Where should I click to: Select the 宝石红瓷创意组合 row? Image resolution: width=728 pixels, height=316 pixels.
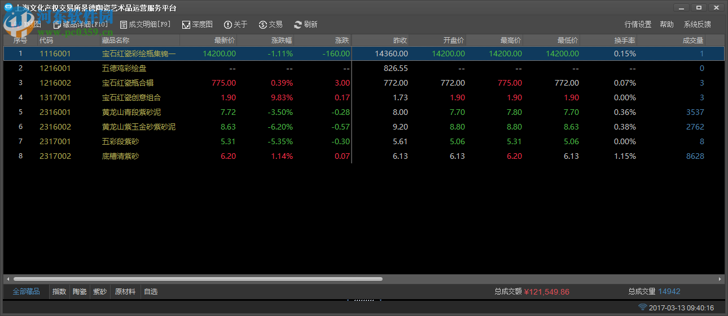click(x=363, y=97)
